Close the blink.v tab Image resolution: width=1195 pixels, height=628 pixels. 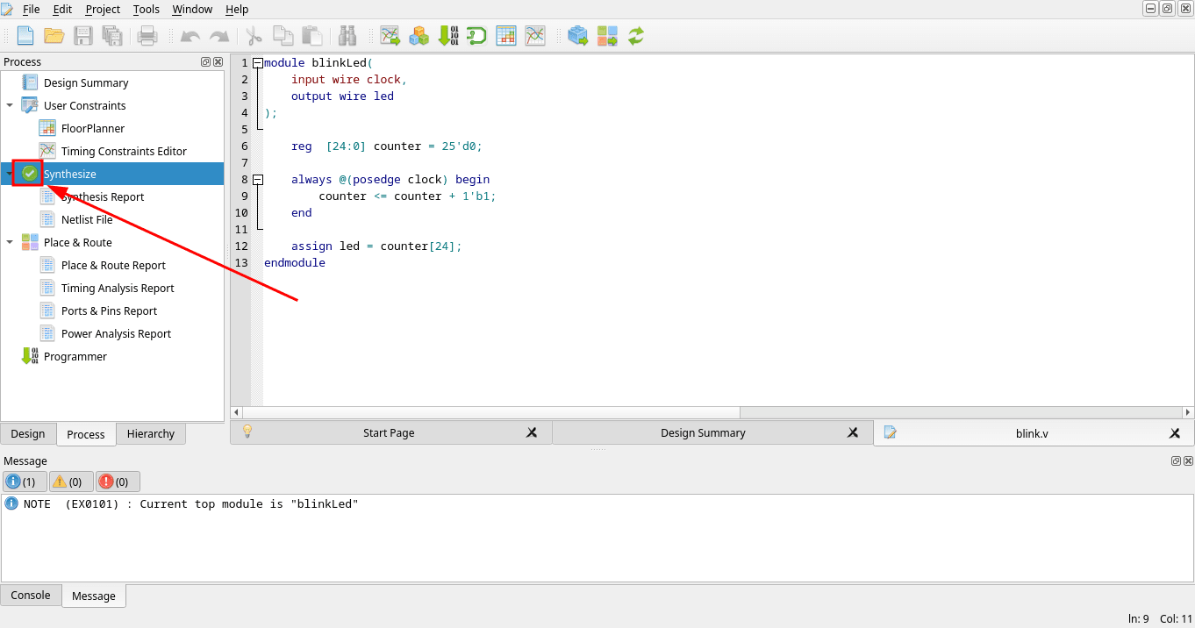pos(1175,432)
